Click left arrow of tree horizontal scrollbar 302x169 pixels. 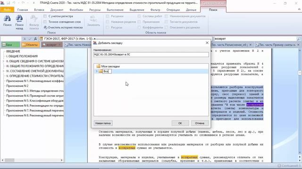(x=2, y=160)
